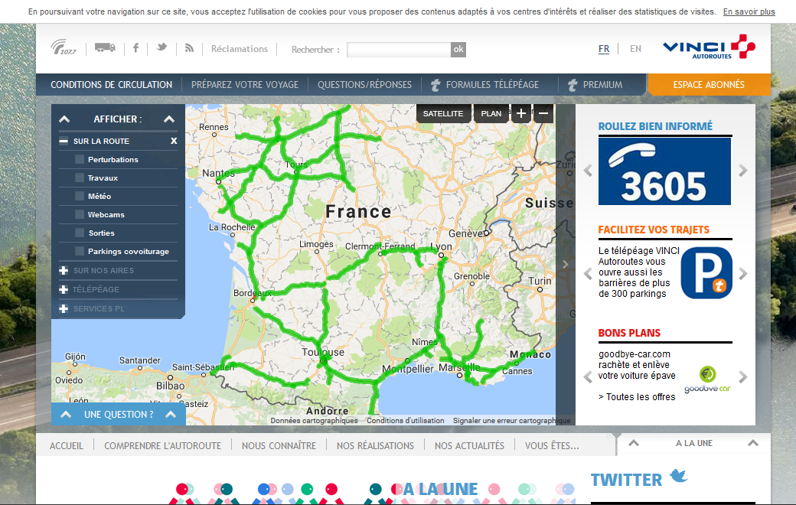This screenshot has width=796, height=505.
Task: Open Nos actualités section
Action: click(469, 445)
